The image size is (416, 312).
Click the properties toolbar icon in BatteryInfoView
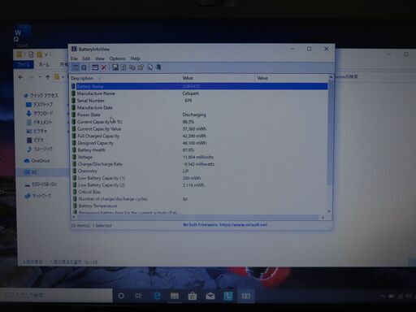point(141,67)
